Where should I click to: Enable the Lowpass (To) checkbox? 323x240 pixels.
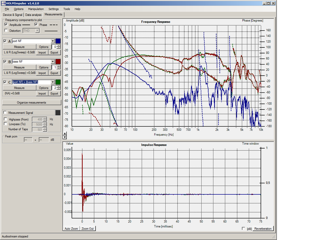tap(6, 124)
